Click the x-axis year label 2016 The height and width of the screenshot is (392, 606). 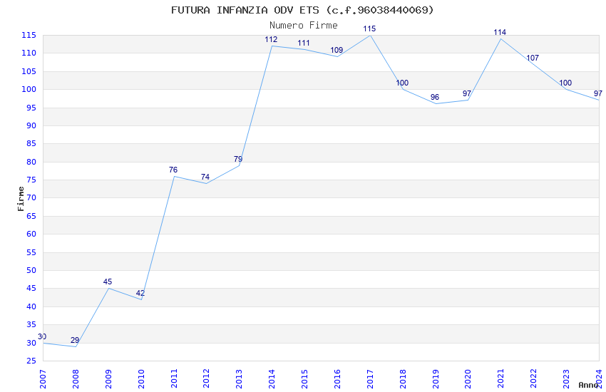point(337,379)
